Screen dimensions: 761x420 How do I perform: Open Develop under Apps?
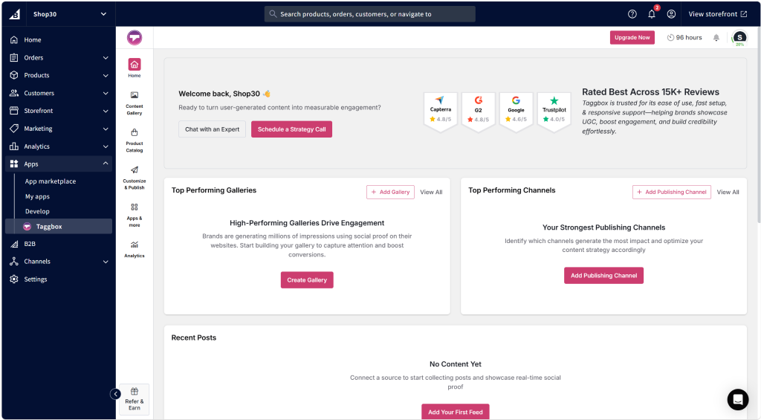click(x=37, y=211)
